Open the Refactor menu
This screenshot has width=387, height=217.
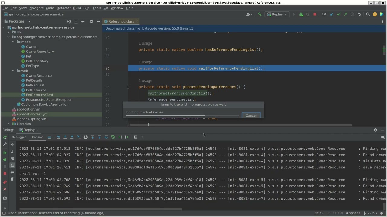point(63,8)
